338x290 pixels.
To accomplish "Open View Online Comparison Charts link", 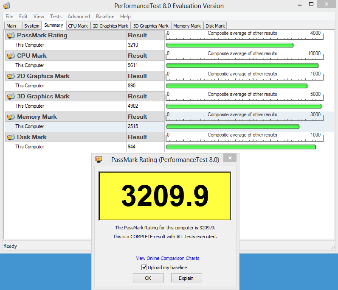I will tap(168, 258).
